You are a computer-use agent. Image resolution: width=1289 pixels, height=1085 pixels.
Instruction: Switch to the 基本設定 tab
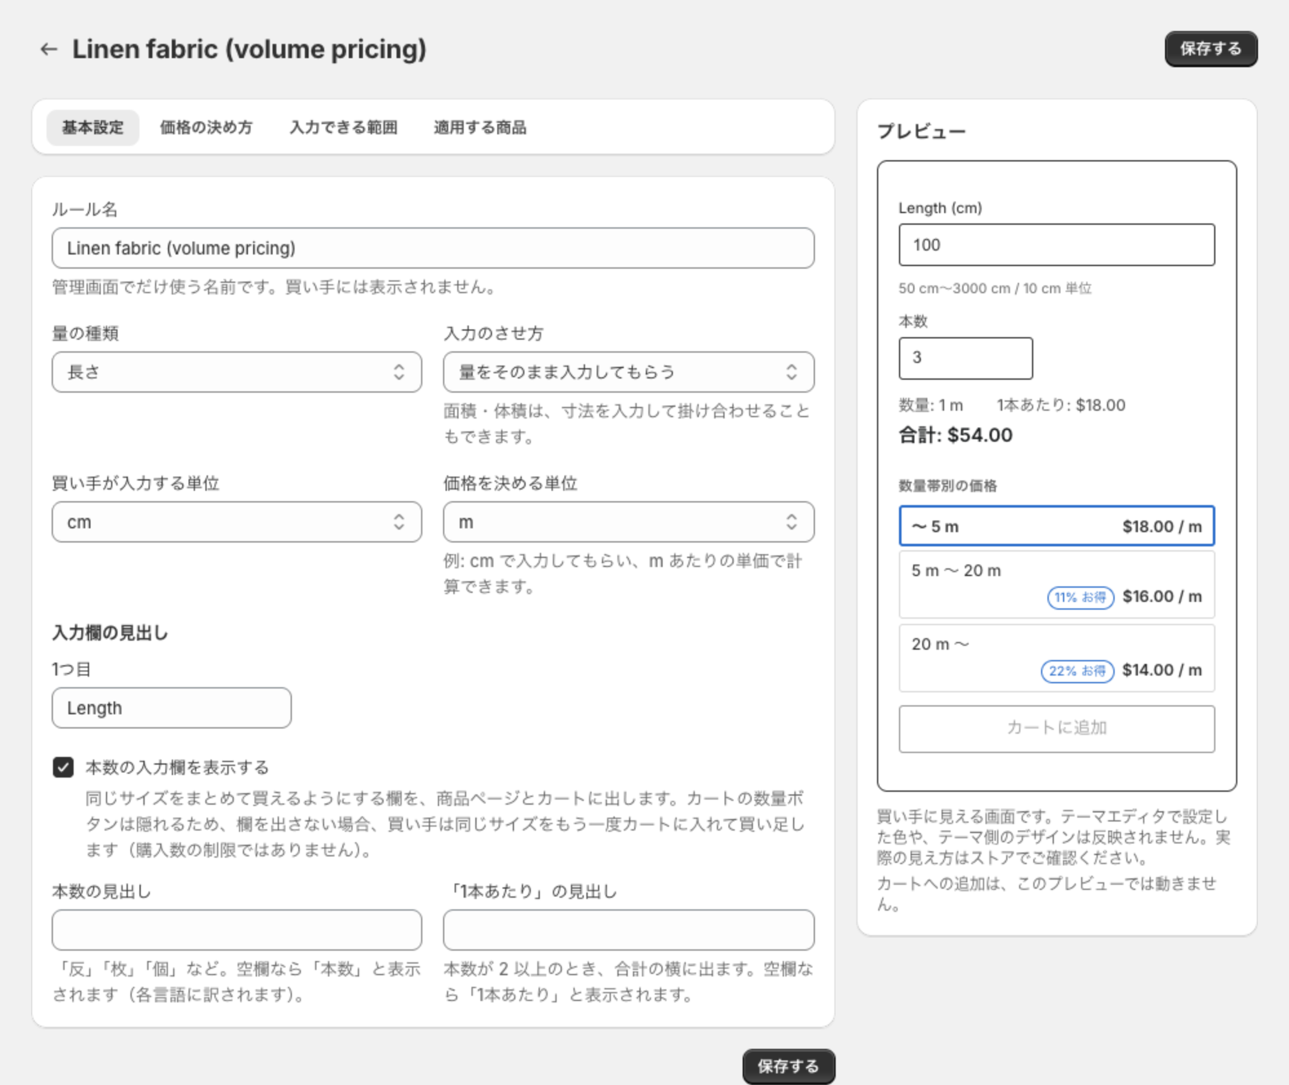(x=93, y=127)
